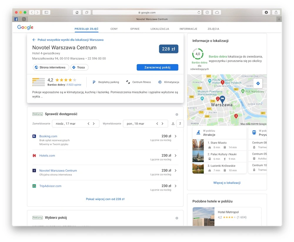294x242 pixels.
Task: Click the TripAdvisor logo icon
Action: pos(34,186)
